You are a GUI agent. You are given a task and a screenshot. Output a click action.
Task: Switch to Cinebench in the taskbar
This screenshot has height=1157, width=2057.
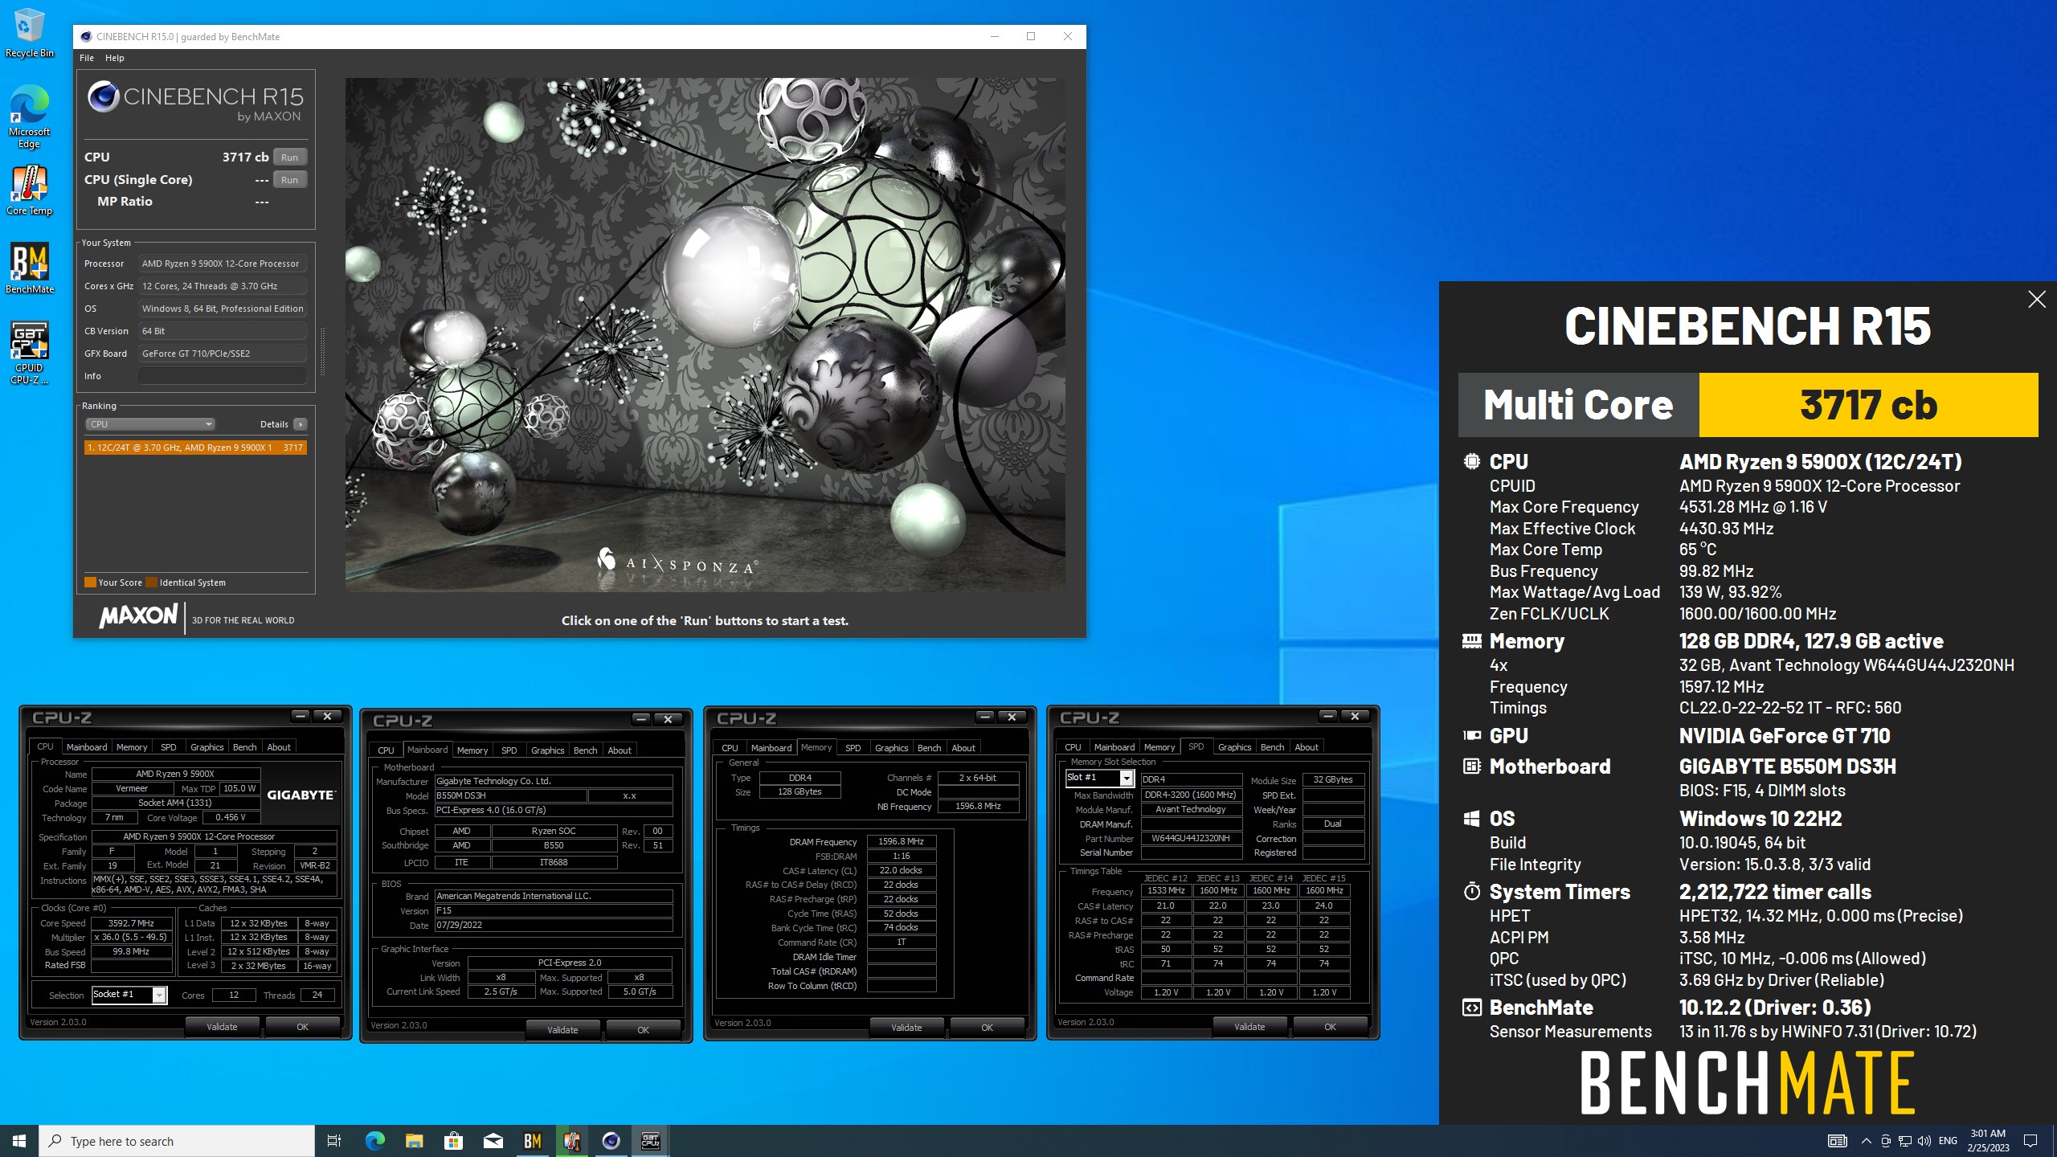(x=611, y=1141)
